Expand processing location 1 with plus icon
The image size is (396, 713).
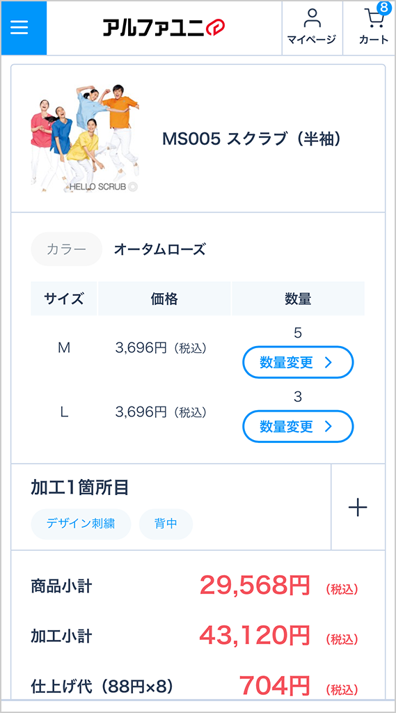click(x=358, y=507)
